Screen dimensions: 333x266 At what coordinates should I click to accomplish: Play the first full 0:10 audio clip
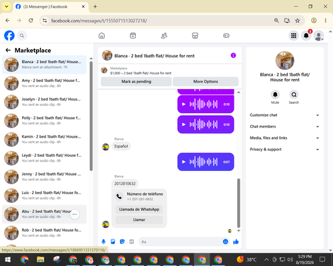click(184, 104)
